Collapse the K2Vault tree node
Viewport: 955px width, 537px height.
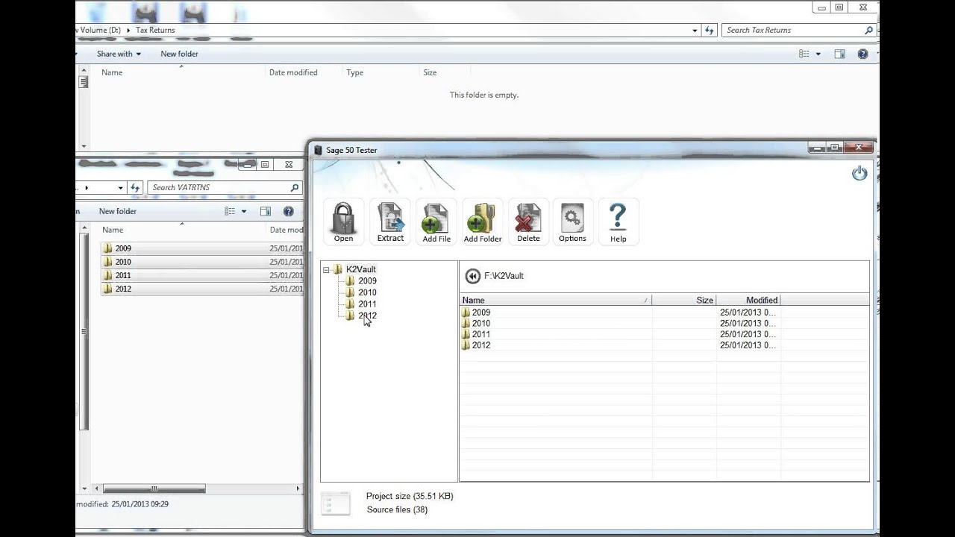pos(326,269)
